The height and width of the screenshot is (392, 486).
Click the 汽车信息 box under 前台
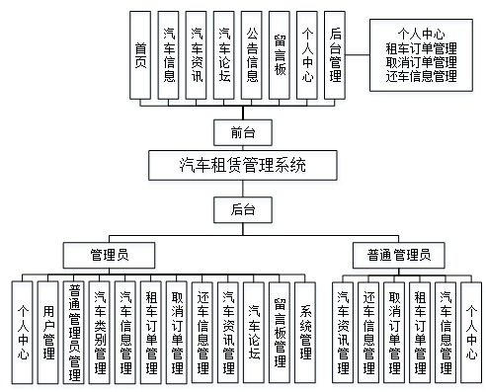(x=168, y=55)
